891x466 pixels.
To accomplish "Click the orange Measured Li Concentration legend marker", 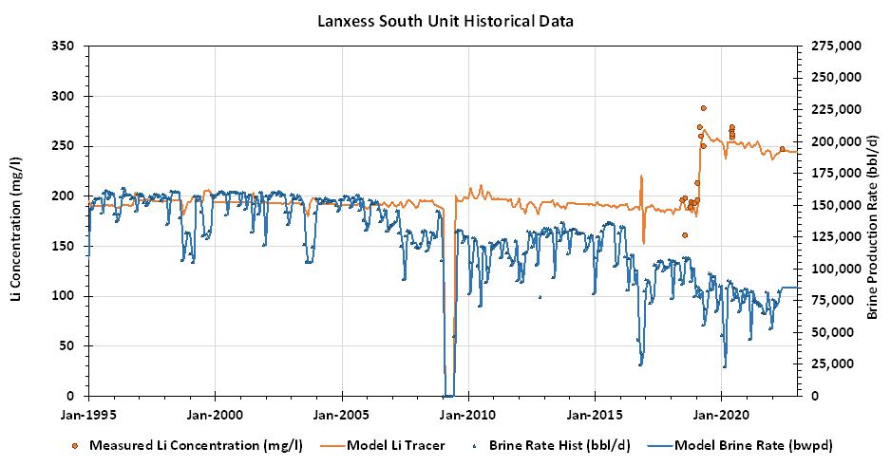I will click(x=75, y=445).
